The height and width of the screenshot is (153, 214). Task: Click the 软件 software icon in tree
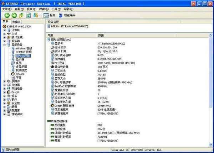click(9, 100)
